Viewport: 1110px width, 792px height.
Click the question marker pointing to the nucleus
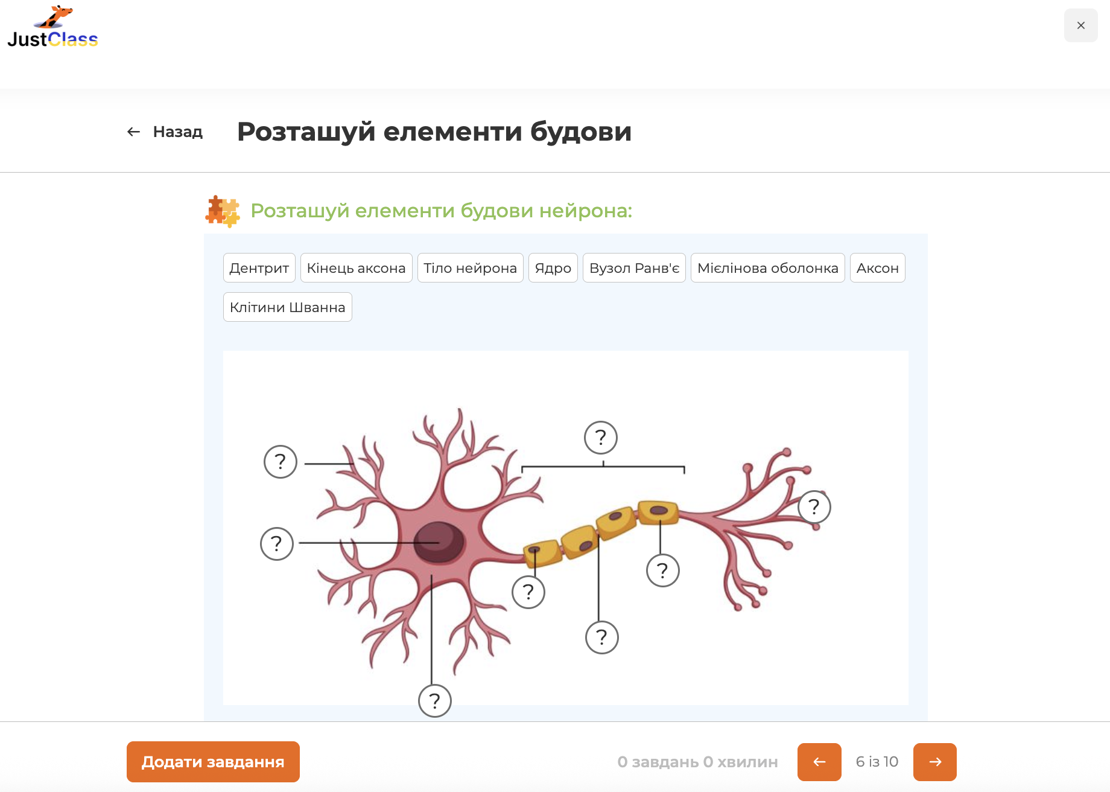click(x=277, y=543)
